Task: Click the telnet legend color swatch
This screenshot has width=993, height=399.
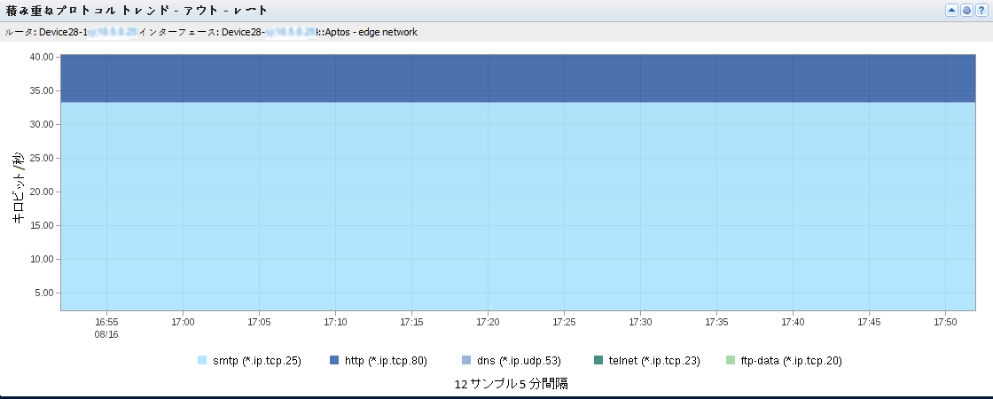Action: tap(598, 360)
